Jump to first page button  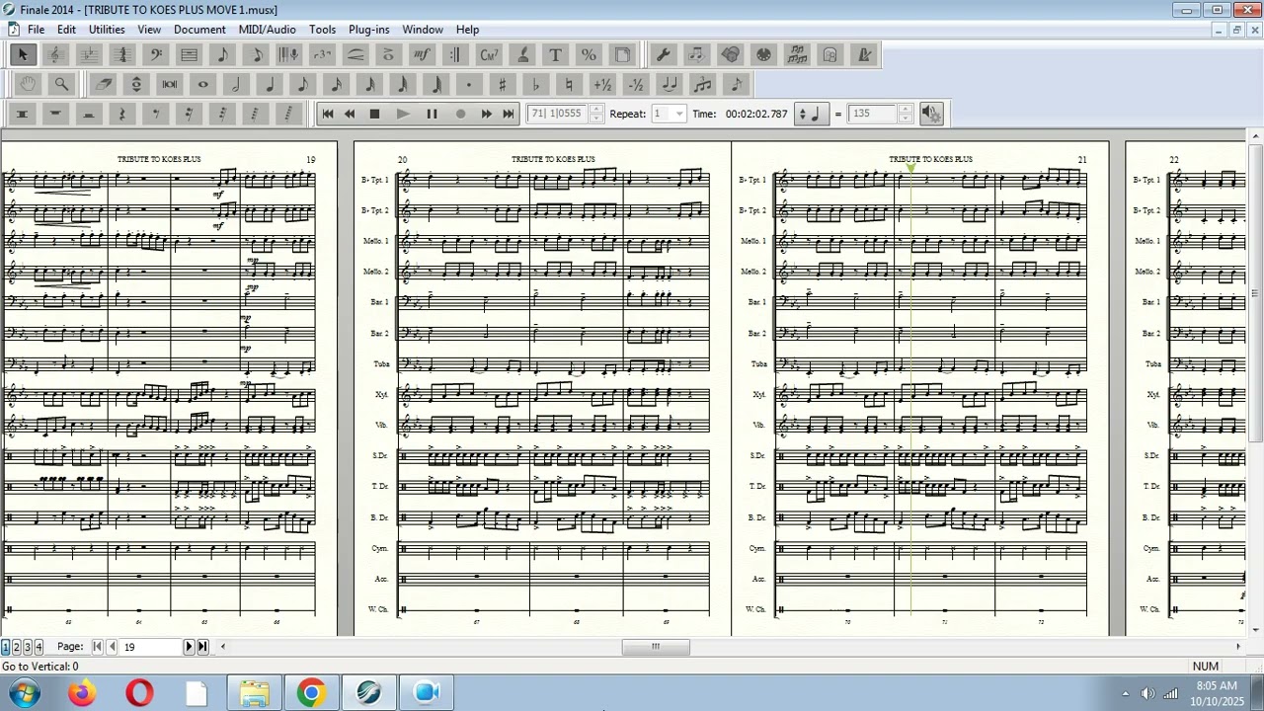[97, 647]
